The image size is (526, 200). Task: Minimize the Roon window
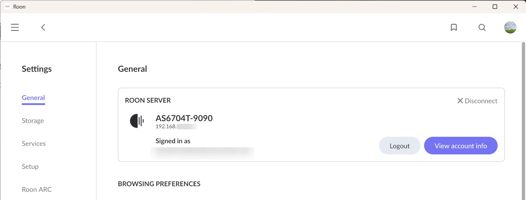[x=474, y=6]
